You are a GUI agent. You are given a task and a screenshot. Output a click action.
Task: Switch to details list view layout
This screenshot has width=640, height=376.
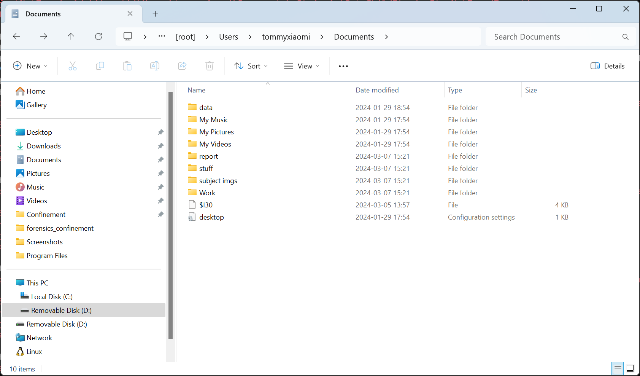pyautogui.click(x=618, y=368)
